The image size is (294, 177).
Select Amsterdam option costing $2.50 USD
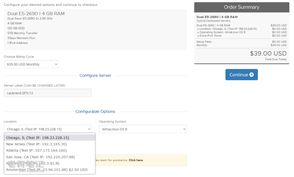click(x=47, y=170)
